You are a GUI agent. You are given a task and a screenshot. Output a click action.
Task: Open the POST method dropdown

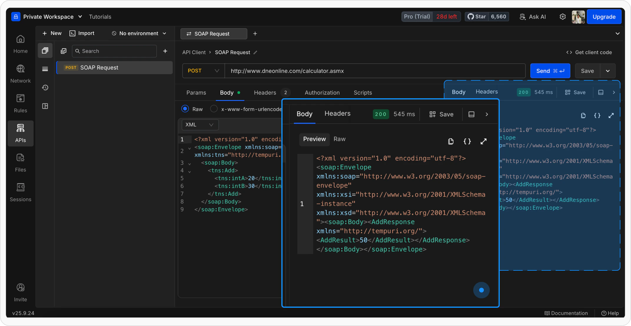(x=203, y=71)
